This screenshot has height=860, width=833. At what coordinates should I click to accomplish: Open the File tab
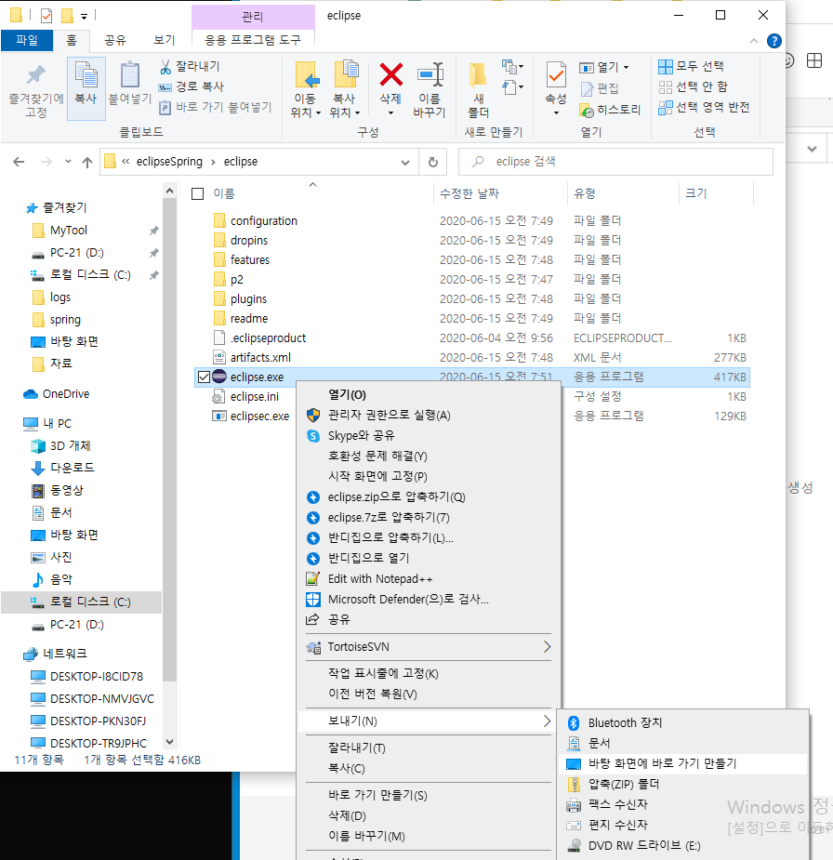[x=27, y=40]
